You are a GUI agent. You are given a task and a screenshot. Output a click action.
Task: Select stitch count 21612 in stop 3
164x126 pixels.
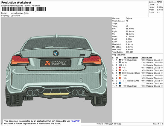coord(124,65)
